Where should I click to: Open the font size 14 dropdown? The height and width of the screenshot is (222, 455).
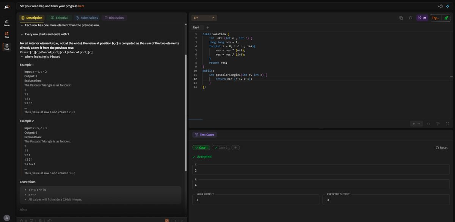pos(417,124)
